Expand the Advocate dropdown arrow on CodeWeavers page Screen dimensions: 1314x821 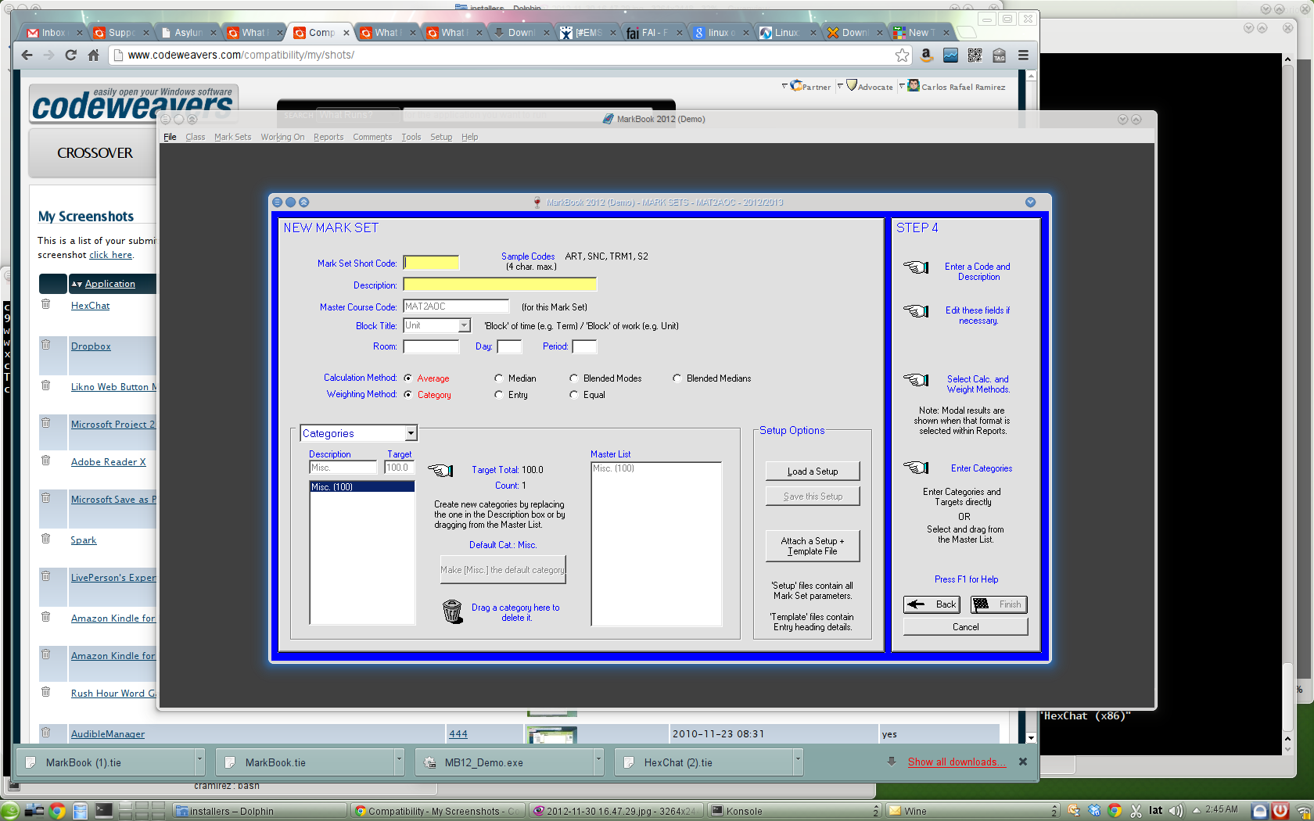(840, 86)
